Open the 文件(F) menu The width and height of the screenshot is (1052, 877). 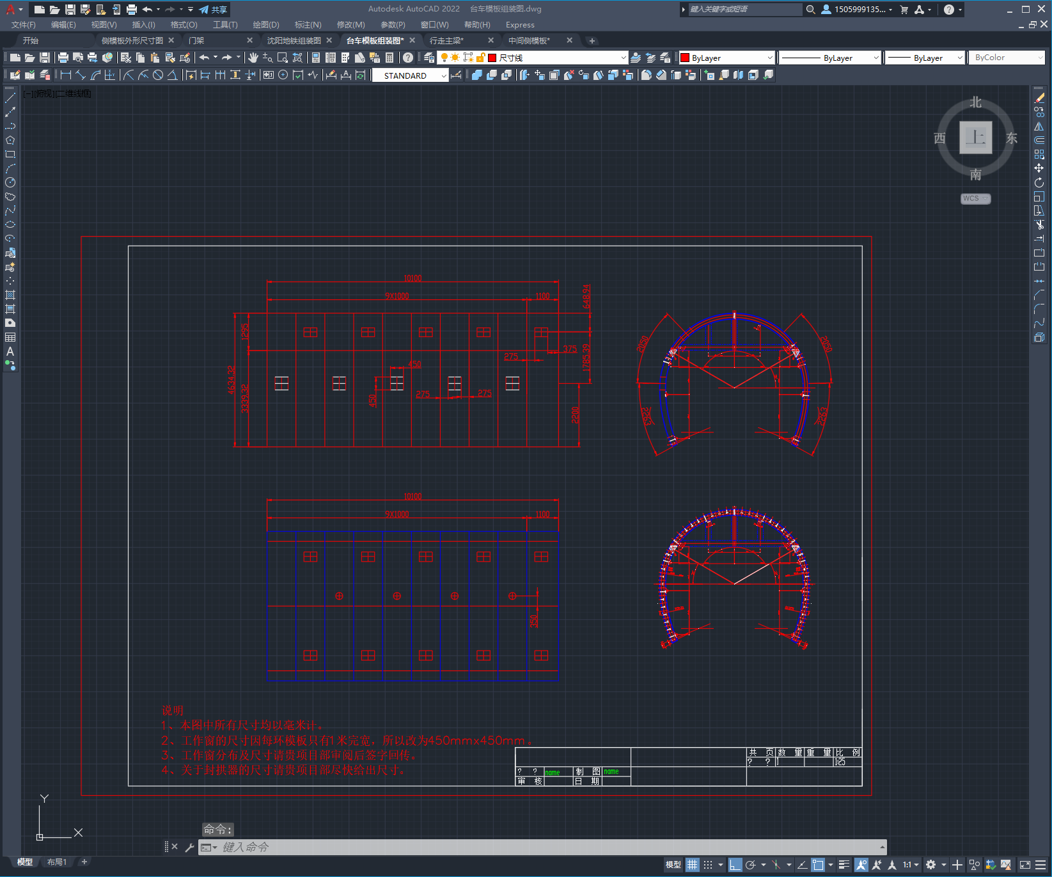tap(24, 25)
